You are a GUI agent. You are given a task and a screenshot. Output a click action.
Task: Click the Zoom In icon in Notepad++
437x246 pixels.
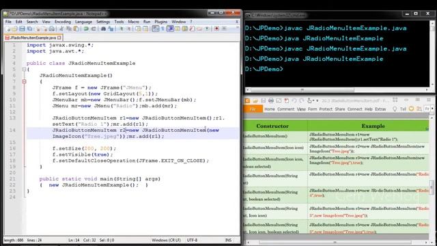[121, 29]
